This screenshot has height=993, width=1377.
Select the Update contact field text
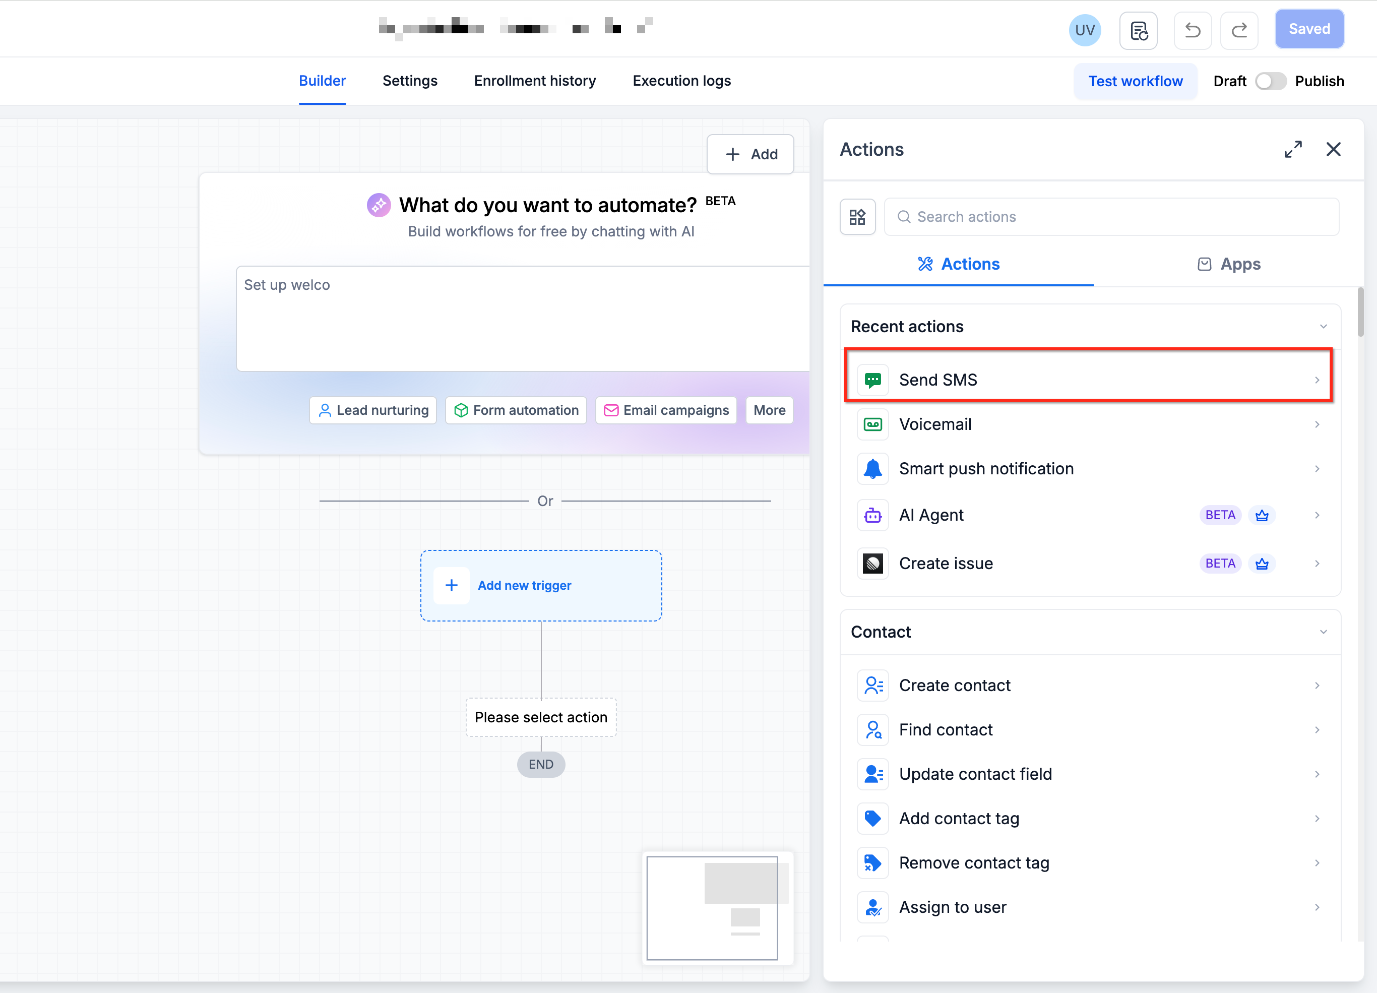click(975, 774)
